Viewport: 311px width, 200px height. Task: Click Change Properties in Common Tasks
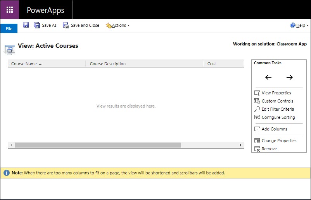pos(279,141)
